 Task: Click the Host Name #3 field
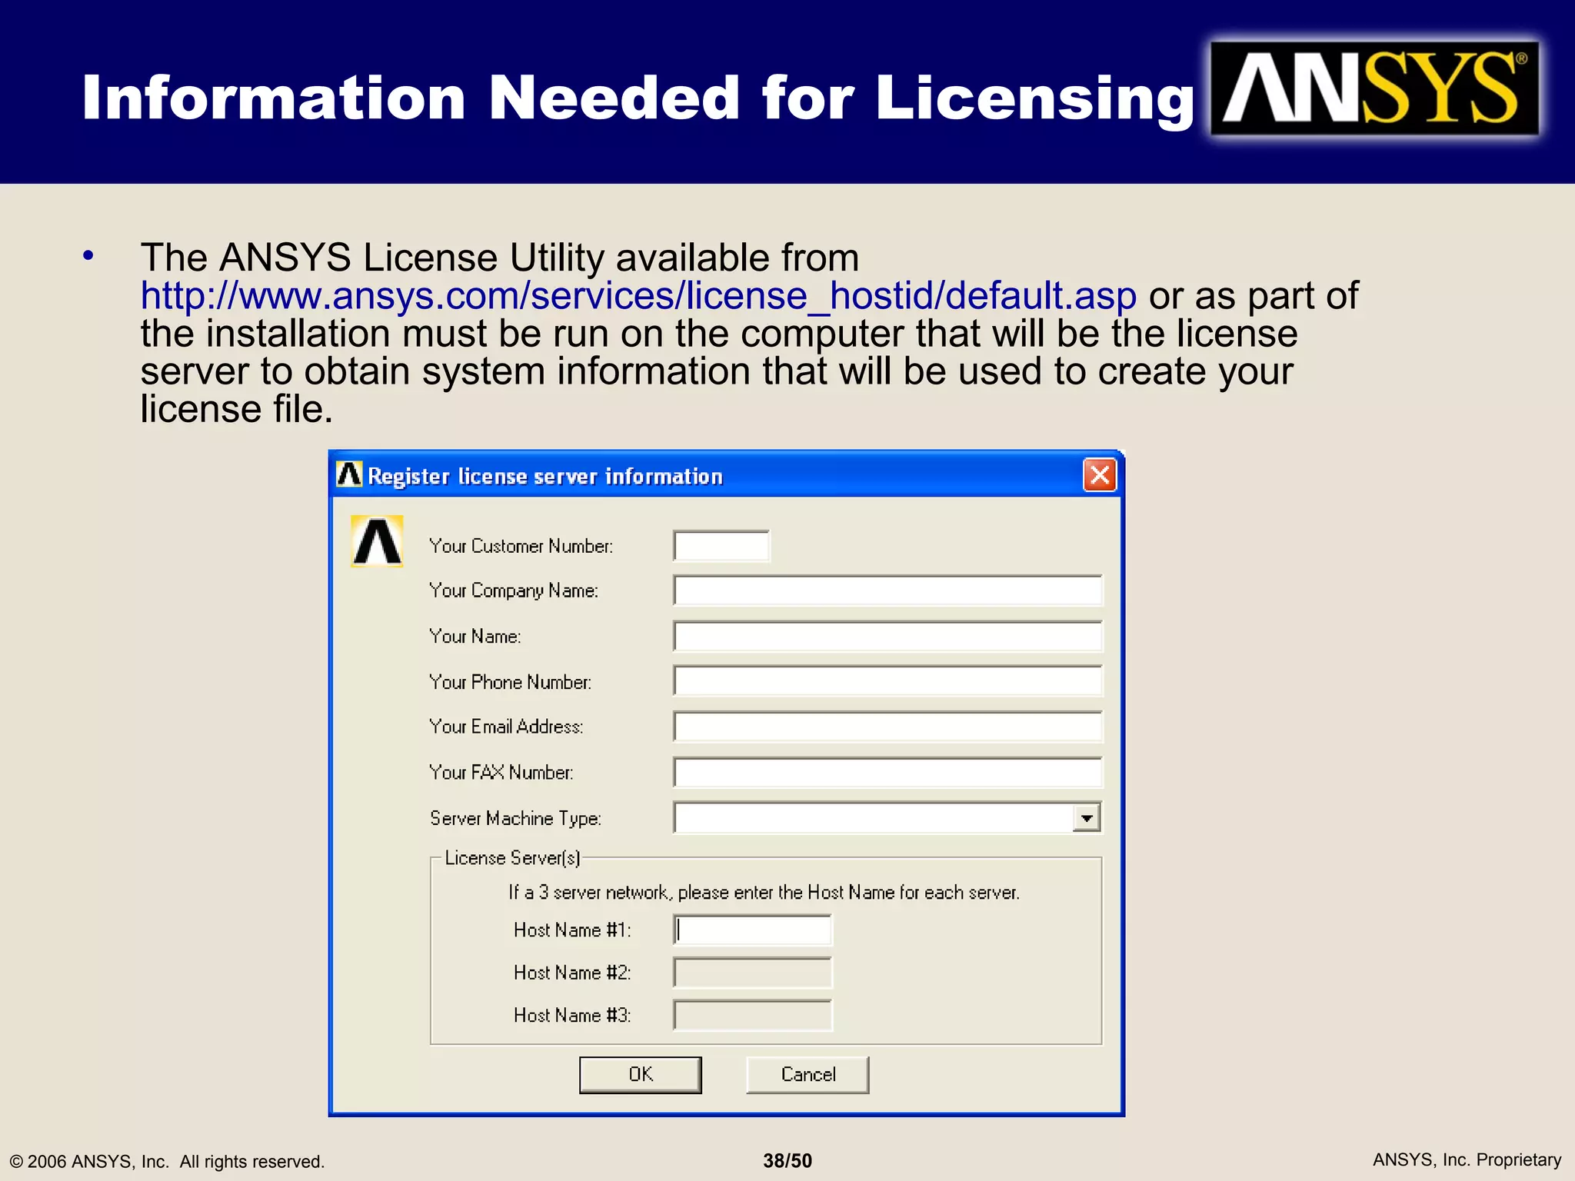coord(753,1016)
